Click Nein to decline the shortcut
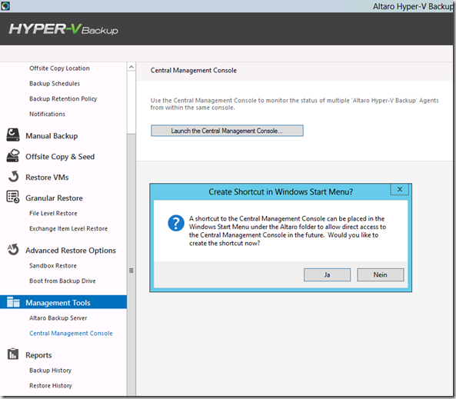 [x=381, y=274]
